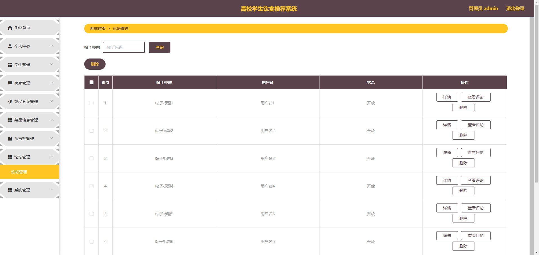Click the 查询 search button
This screenshot has height=255, width=539.
click(160, 47)
